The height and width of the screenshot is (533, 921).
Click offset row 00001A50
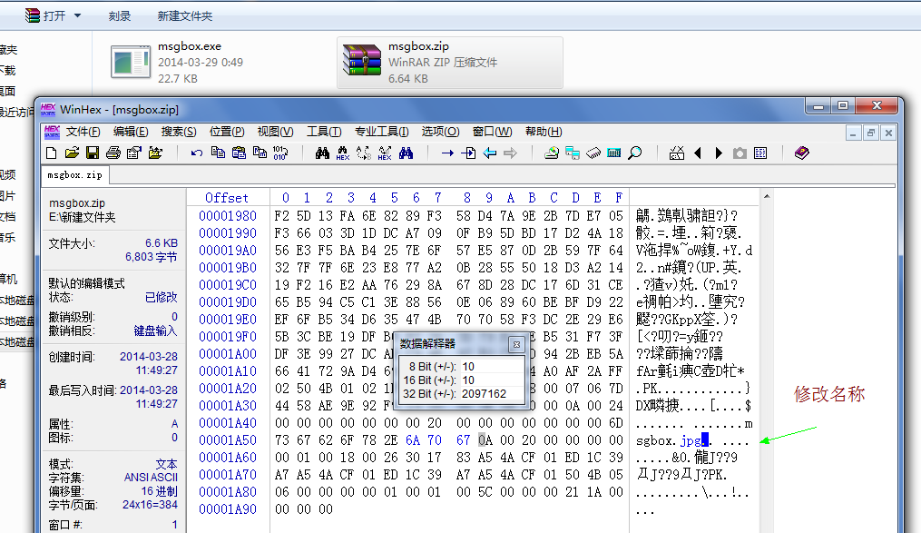tap(228, 440)
